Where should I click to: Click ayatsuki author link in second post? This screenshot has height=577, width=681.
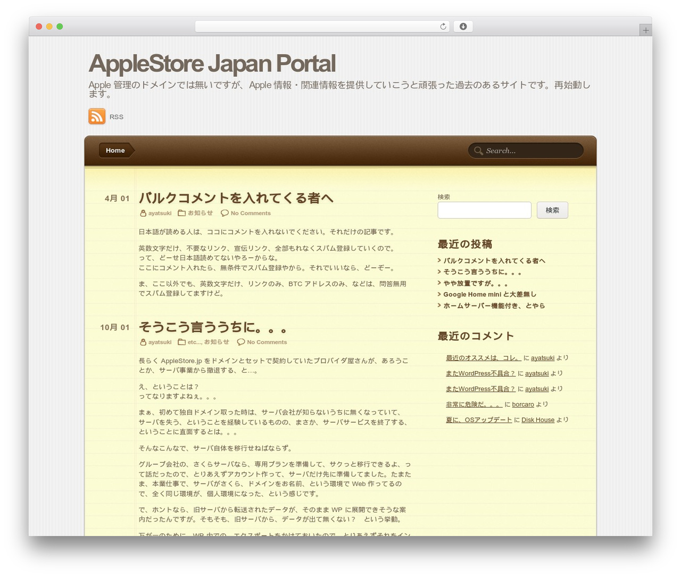[160, 342]
